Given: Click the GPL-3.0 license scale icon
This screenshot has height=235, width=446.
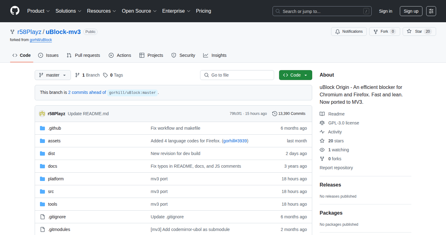Looking at the screenshot, I should 322,123.
